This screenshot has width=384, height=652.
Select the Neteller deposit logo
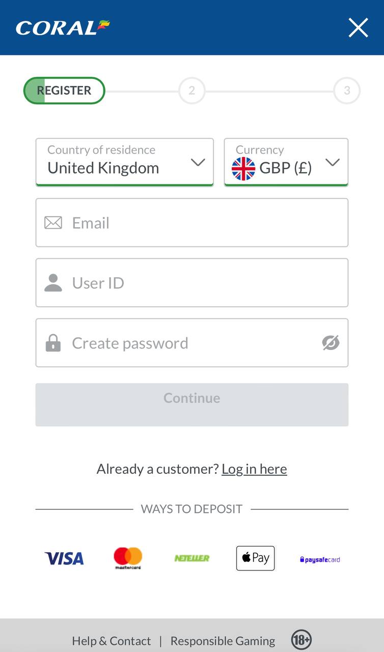coord(192,559)
